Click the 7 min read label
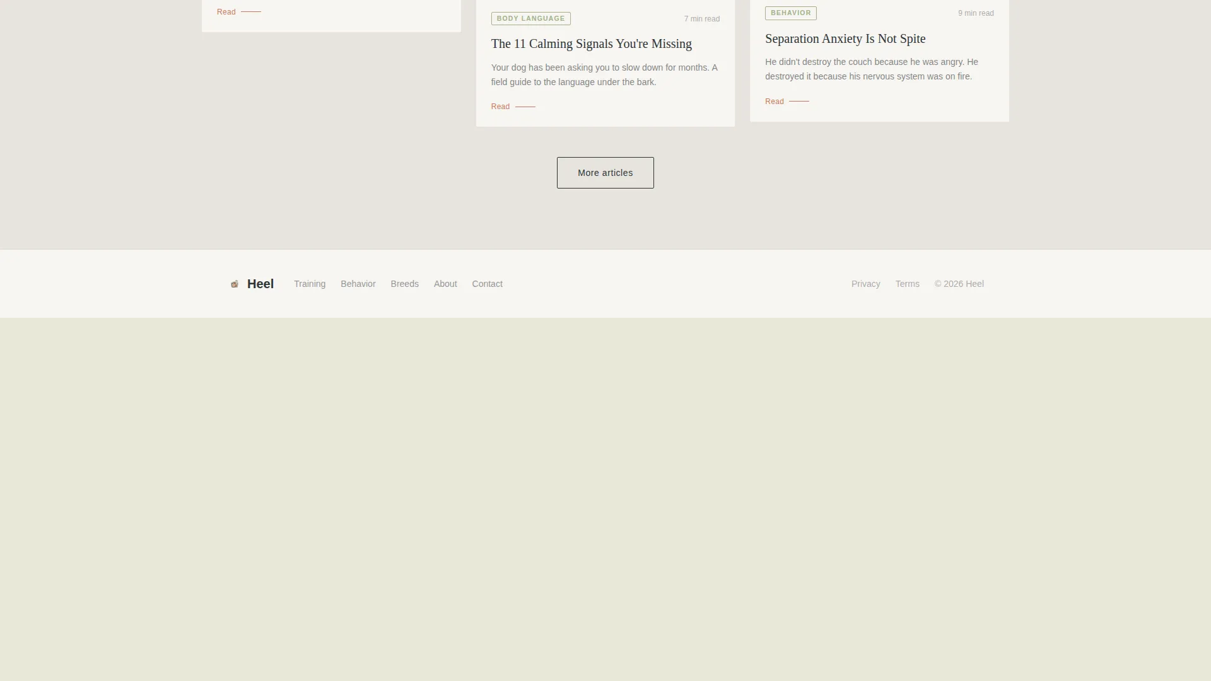 701,19
